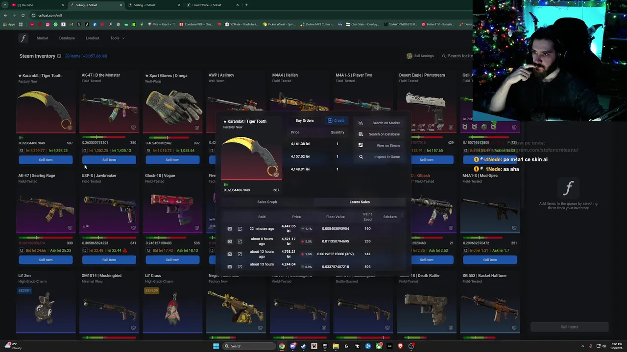Click the Search for items field

[457, 56]
